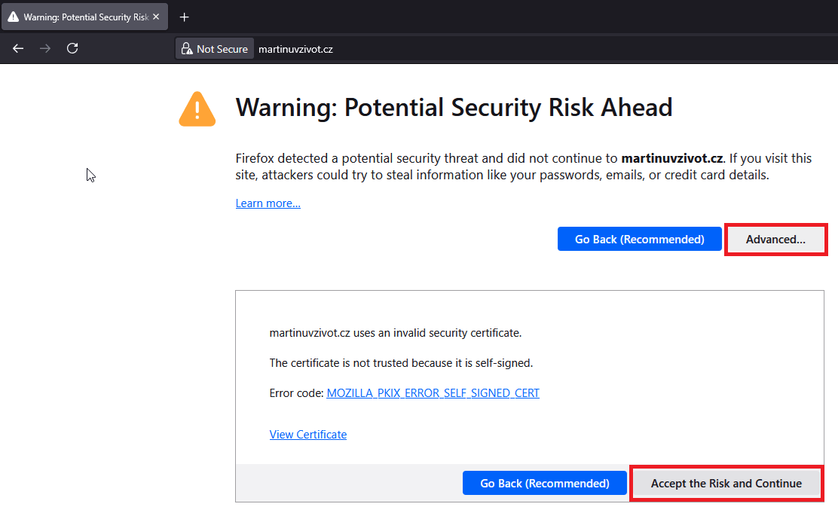Viewport: 838px width, 510px height.
Task: Close the security warning tab
Action: pyautogui.click(x=156, y=16)
